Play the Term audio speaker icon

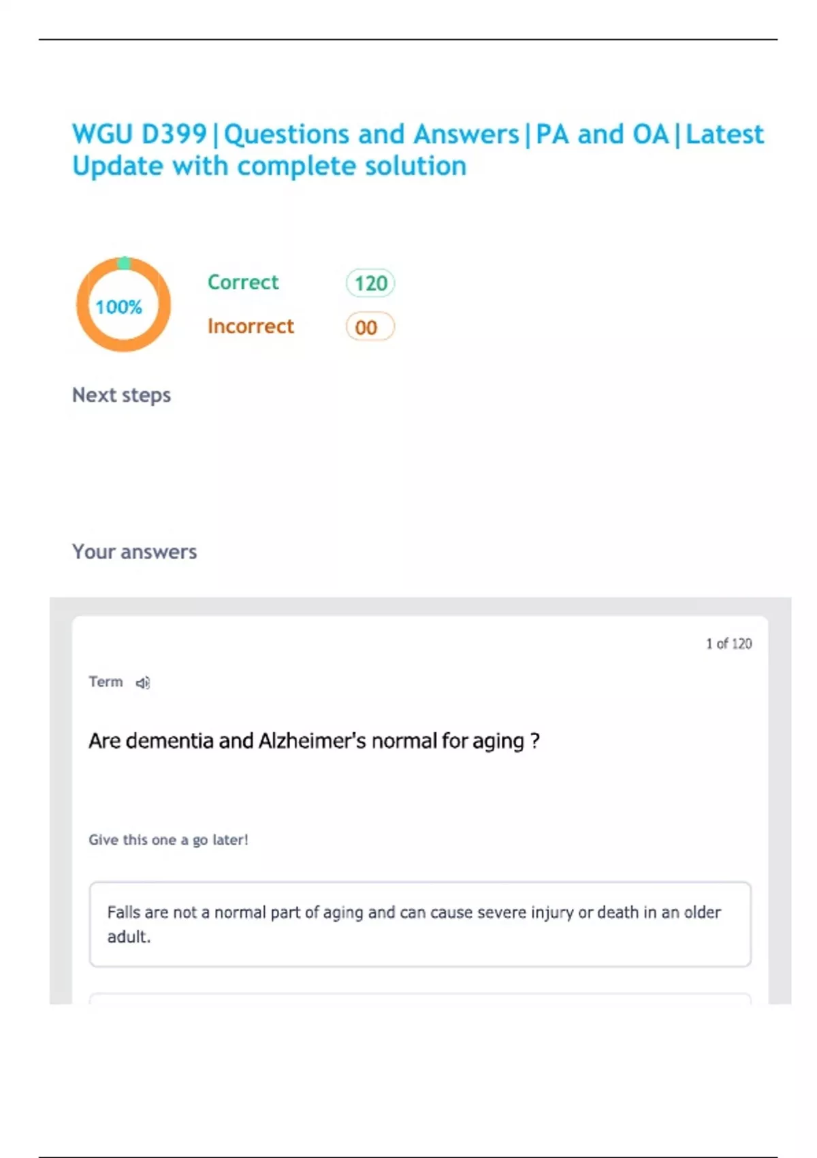point(142,683)
